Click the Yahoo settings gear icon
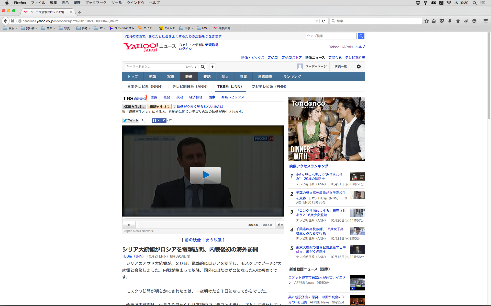The height and width of the screenshot is (306, 491). 359,67
